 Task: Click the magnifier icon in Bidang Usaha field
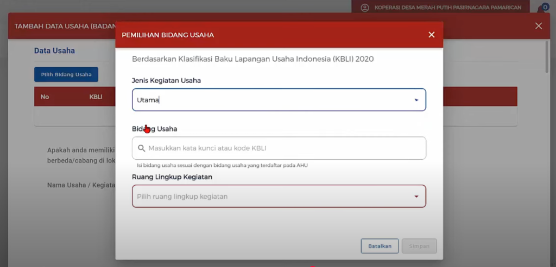tap(141, 148)
